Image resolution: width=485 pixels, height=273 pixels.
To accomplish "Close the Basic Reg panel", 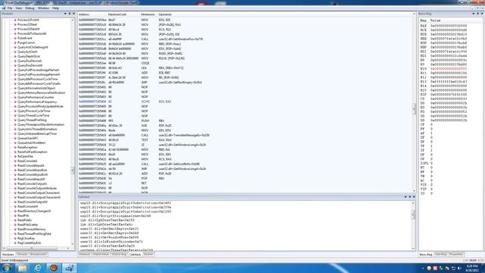I will pos(482,14).
